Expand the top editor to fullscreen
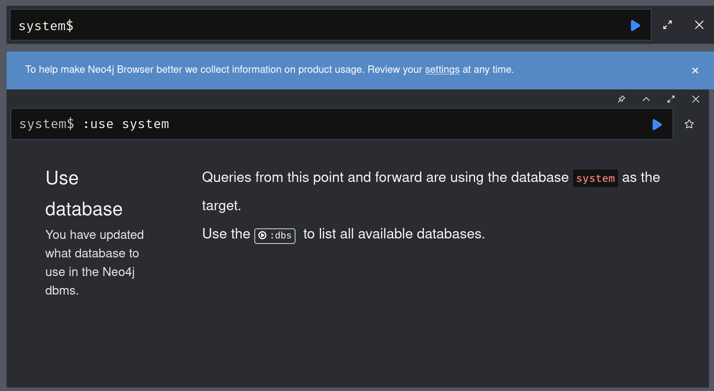The height and width of the screenshot is (391, 714). pyautogui.click(x=668, y=25)
